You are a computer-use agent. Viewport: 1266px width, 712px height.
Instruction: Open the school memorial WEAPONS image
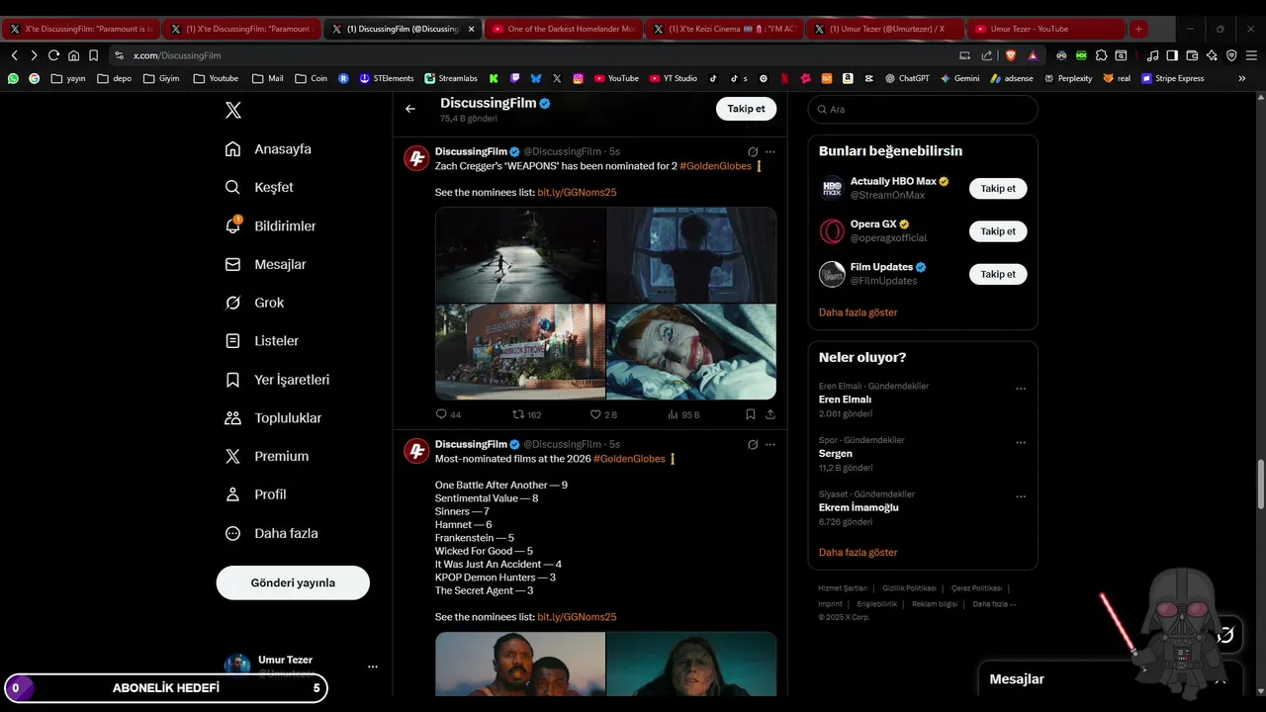pyautogui.click(x=520, y=352)
